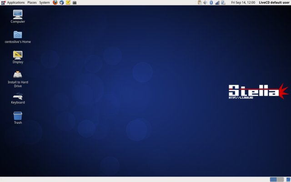Click the date and time clock

243,2
